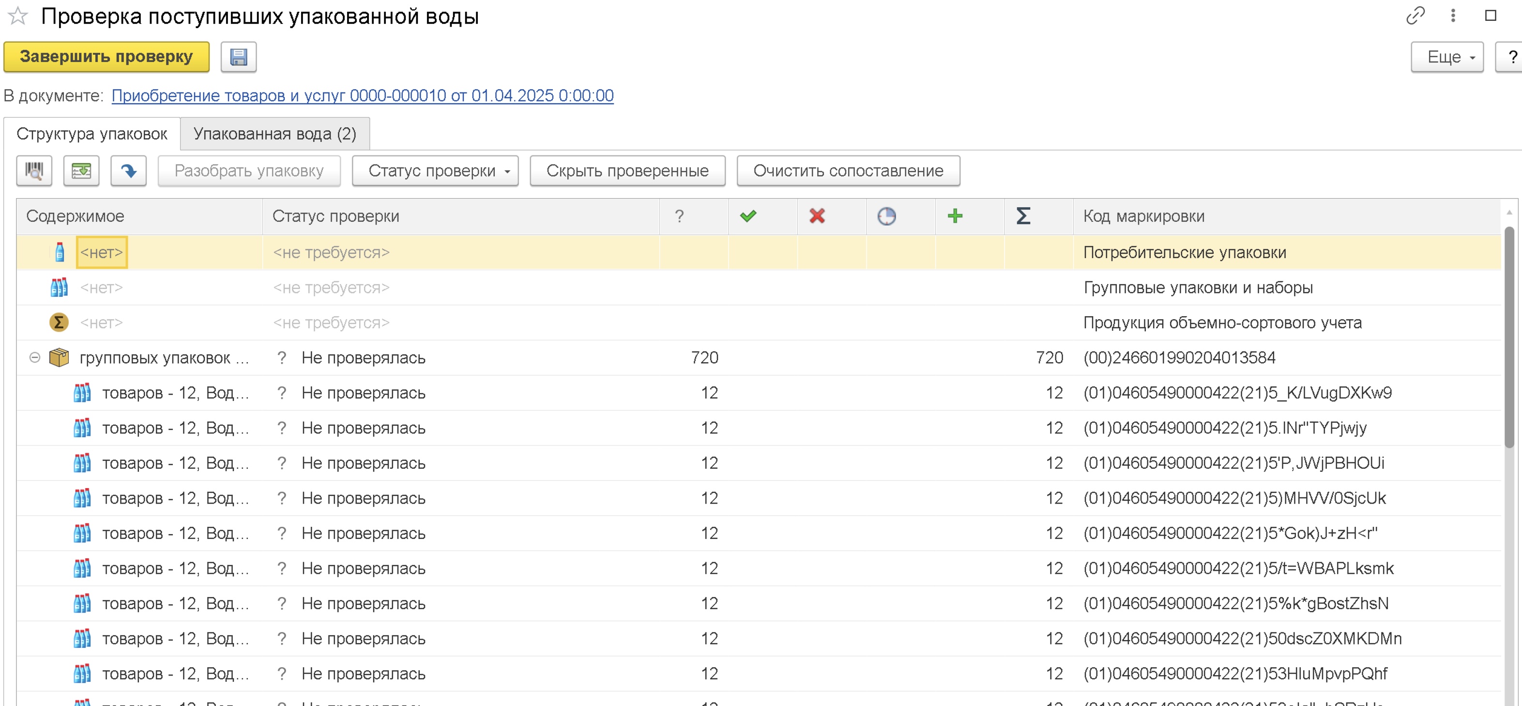Copy link with the chain icon
The width and height of the screenshot is (1522, 706).
(1415, 16)
